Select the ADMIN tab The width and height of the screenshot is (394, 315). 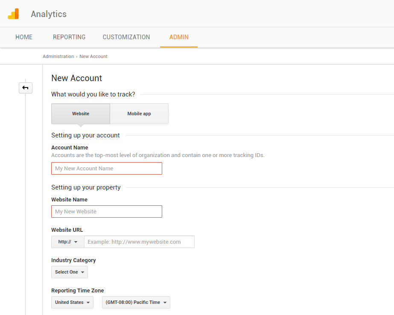point(179,37)
